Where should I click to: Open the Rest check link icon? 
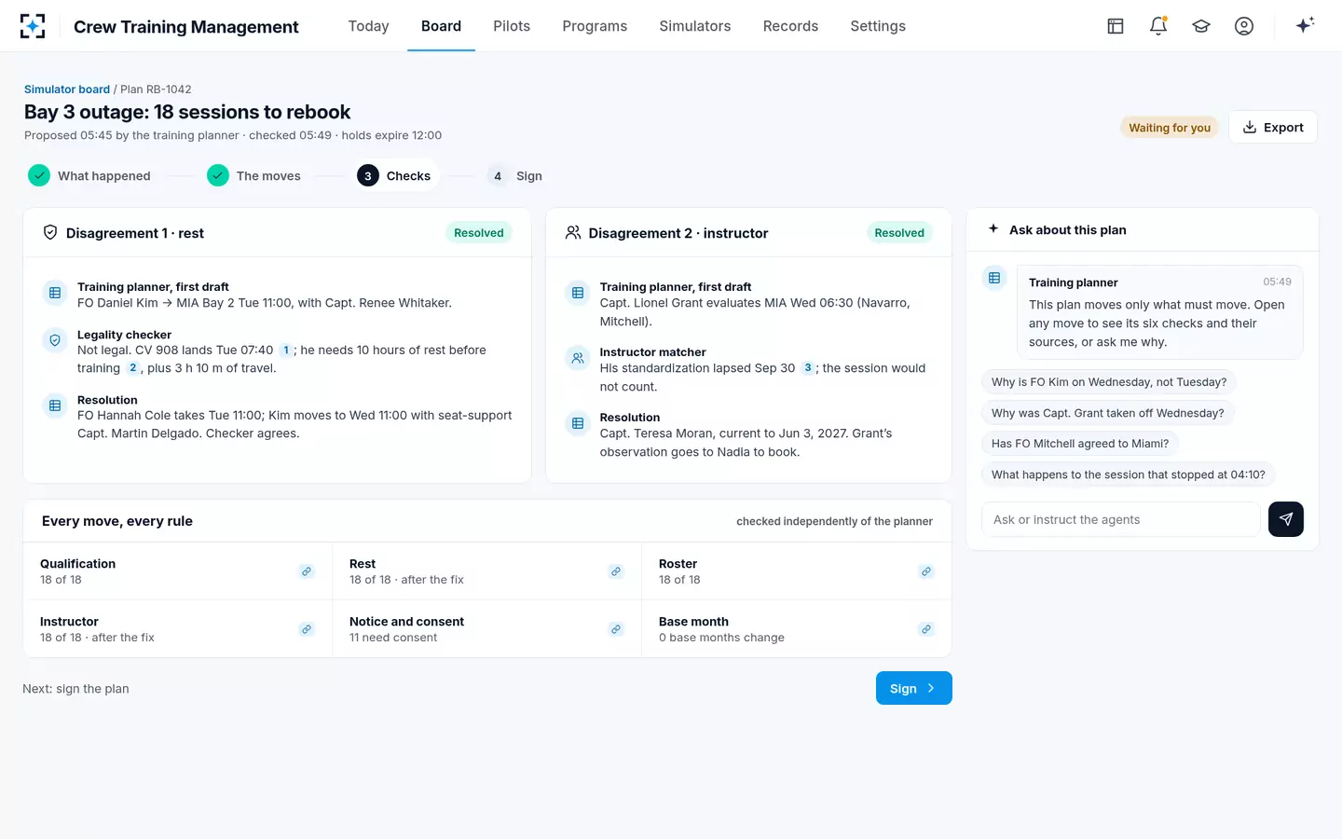tap(616, 571)
